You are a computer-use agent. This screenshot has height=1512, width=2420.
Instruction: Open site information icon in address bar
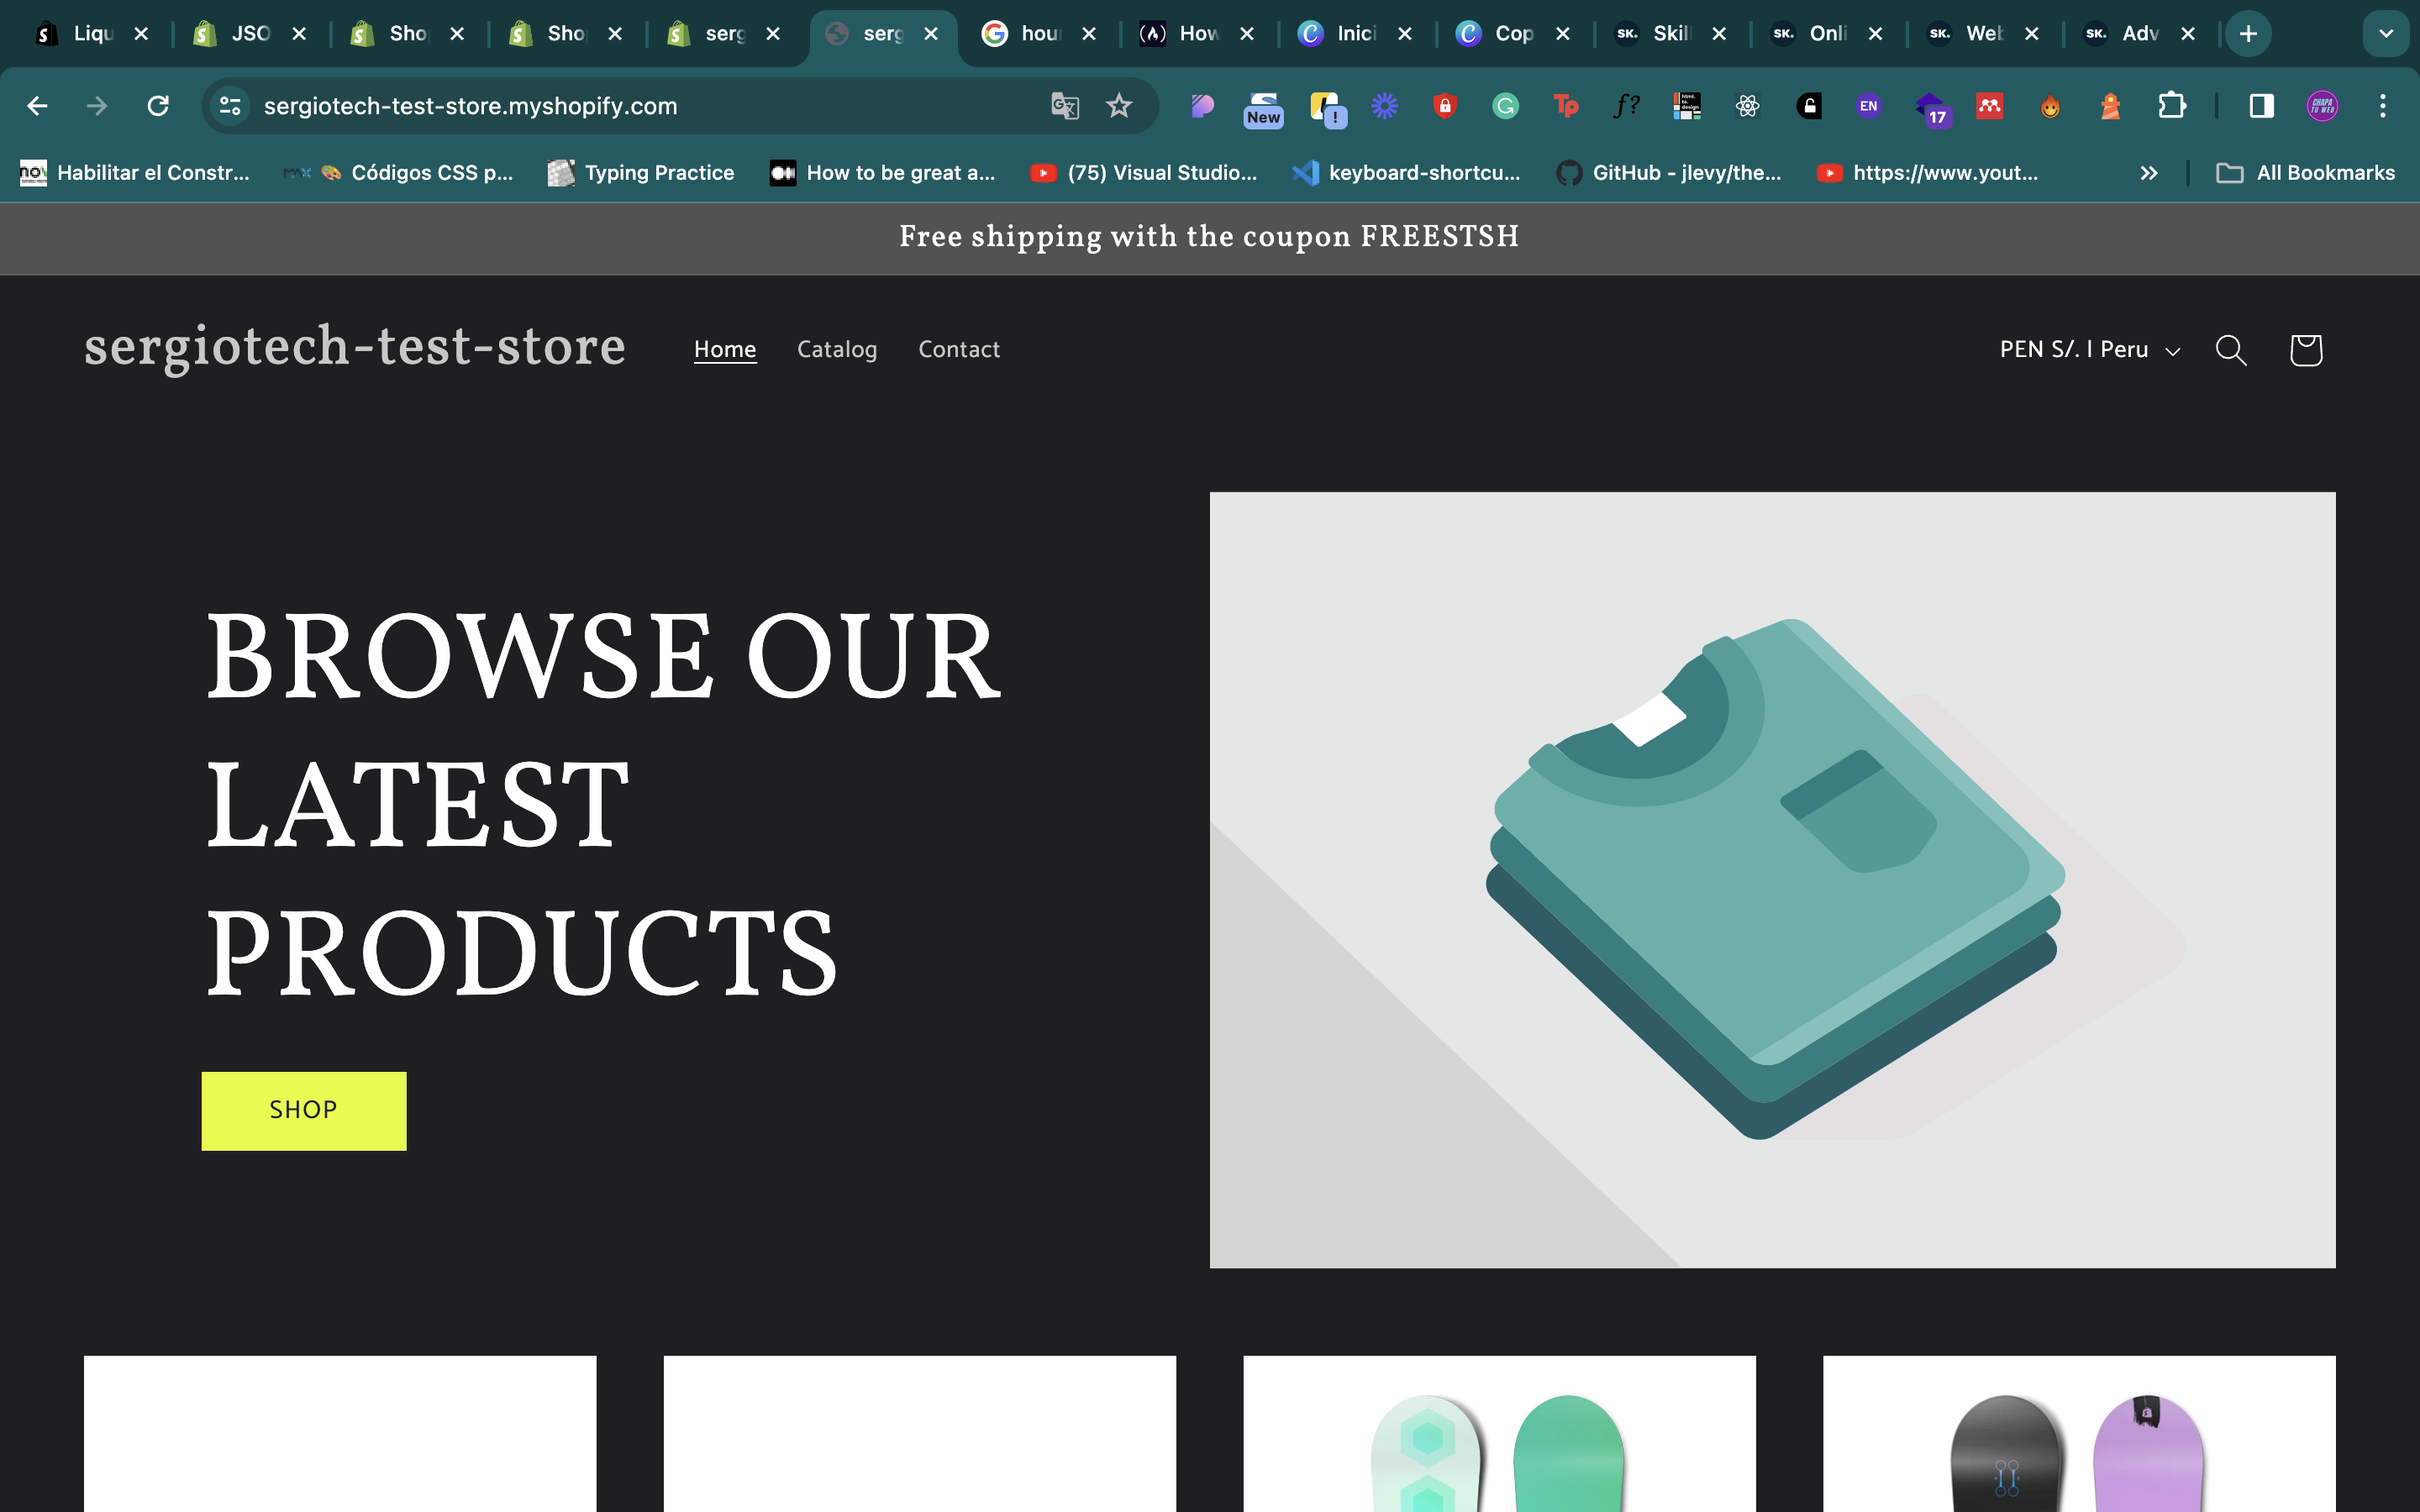point(230,106)
